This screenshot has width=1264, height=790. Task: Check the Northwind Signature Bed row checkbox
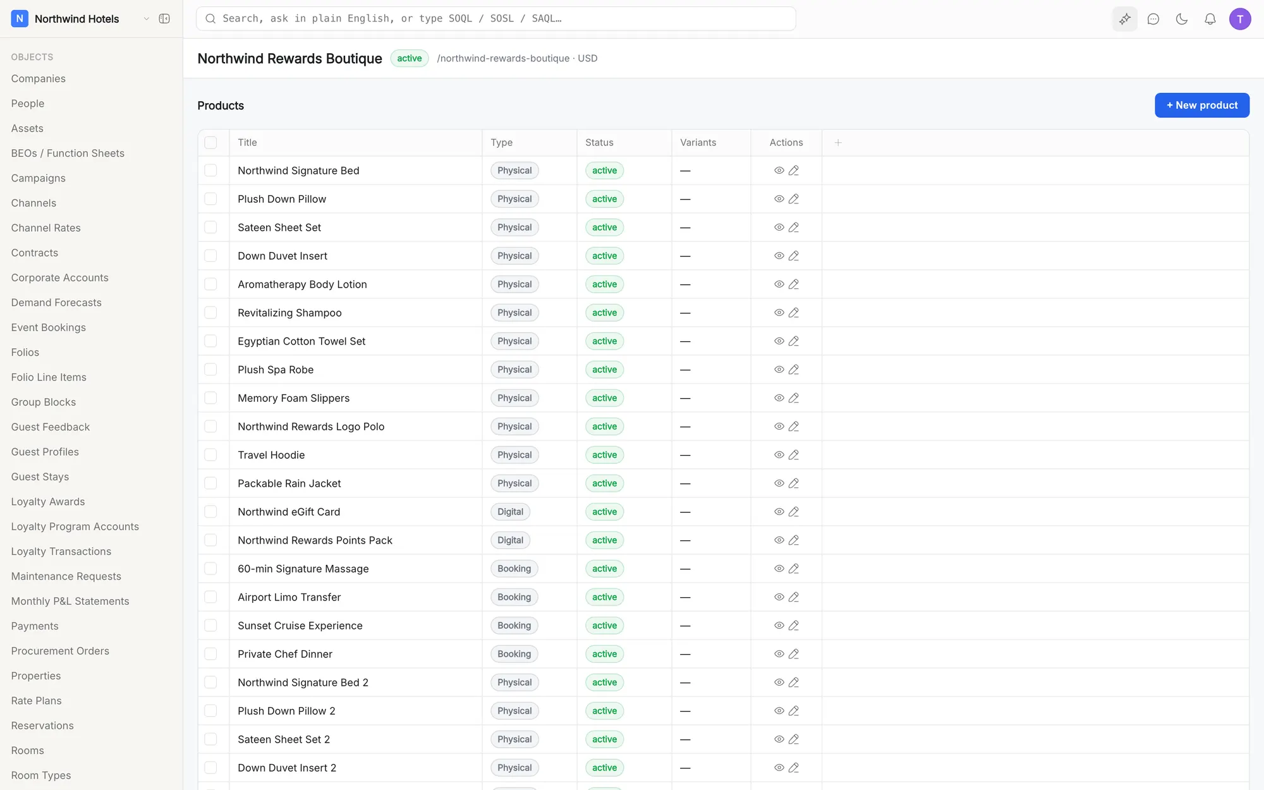(x=210, y=171)
